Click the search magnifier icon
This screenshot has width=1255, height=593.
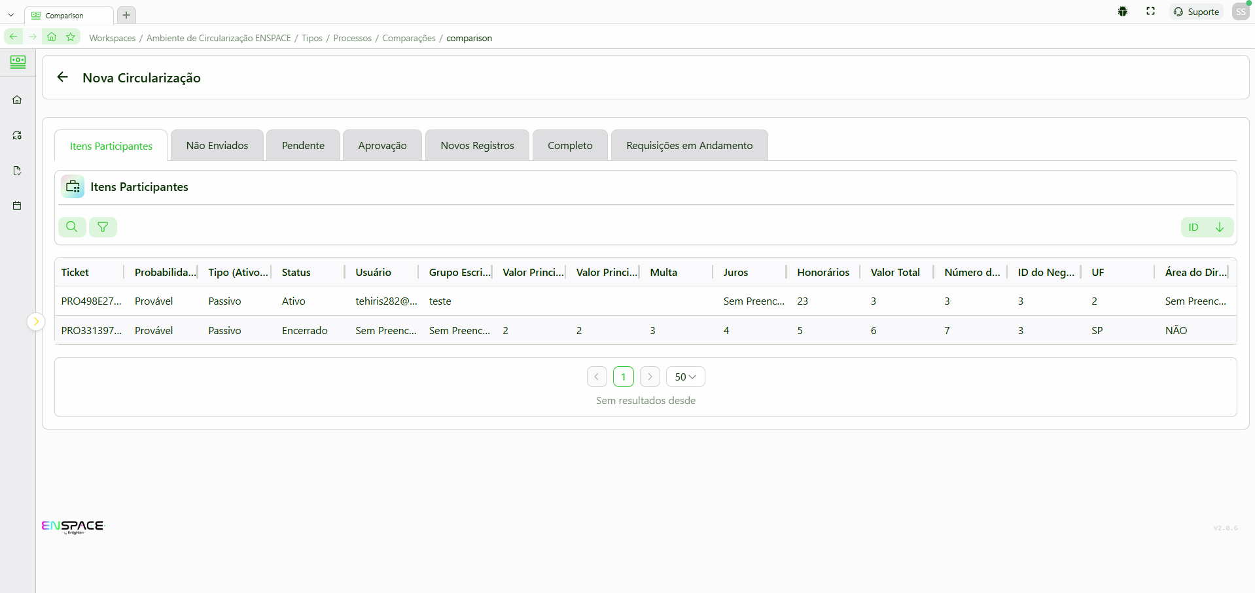pos(72,227)
